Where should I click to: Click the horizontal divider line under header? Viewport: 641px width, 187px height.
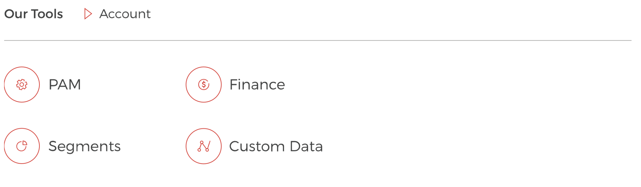click(317, 40)
